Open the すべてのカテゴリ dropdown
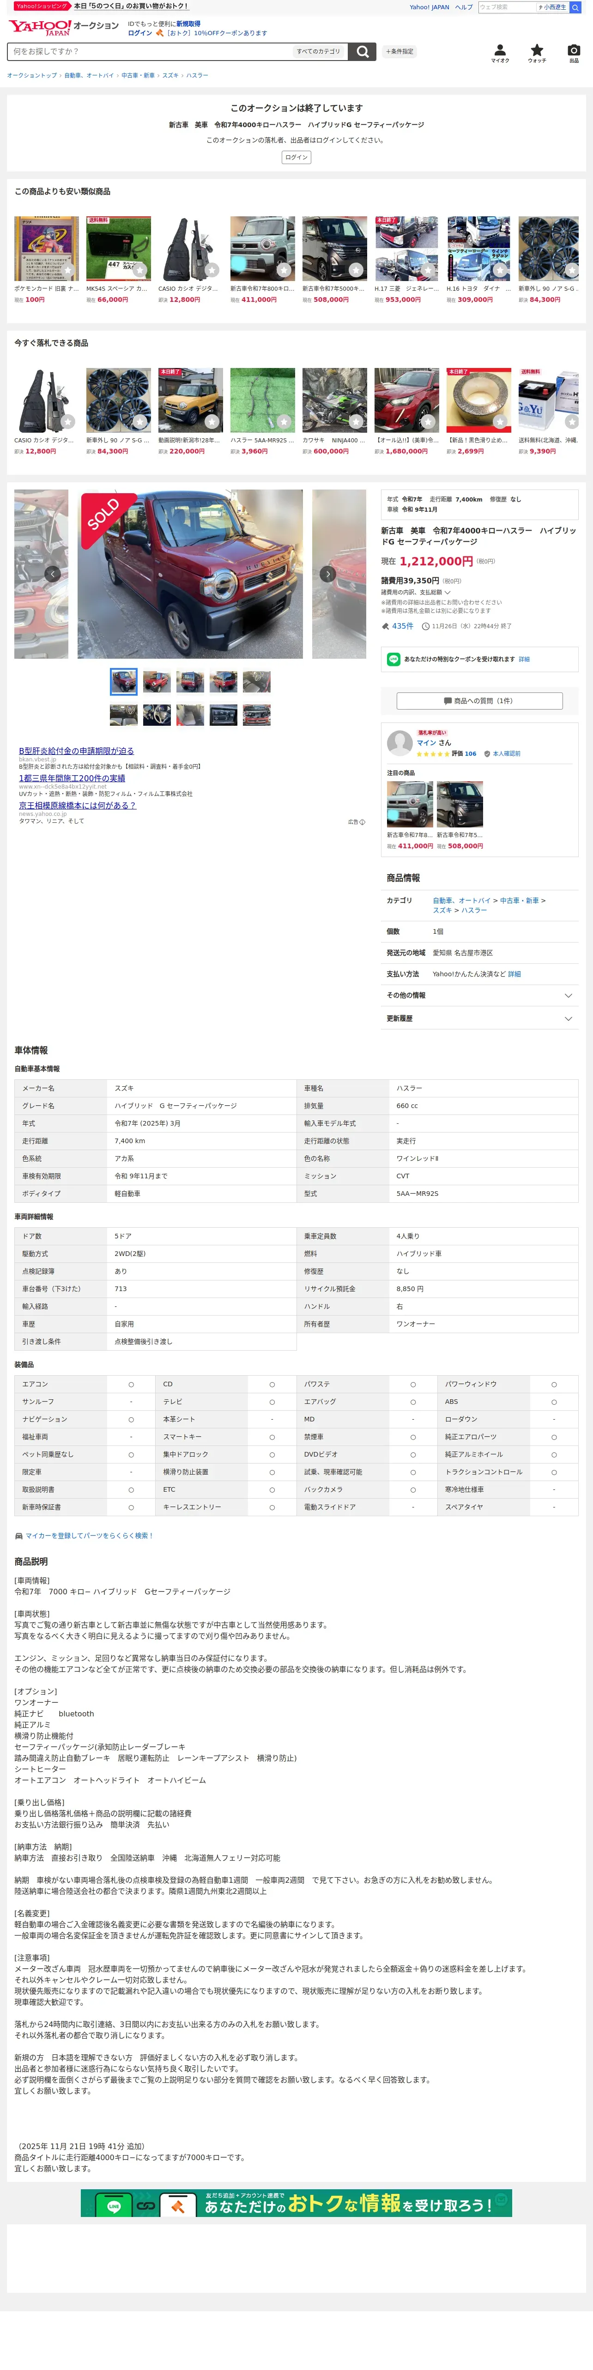 point(318,51)
